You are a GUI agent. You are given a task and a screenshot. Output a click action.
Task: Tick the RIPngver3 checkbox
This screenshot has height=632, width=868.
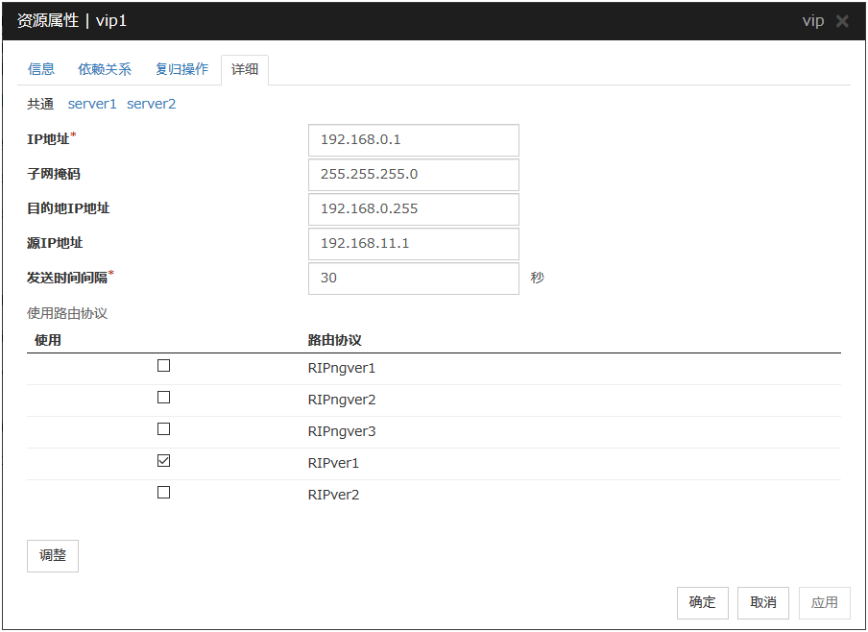[x=163, y=429]
